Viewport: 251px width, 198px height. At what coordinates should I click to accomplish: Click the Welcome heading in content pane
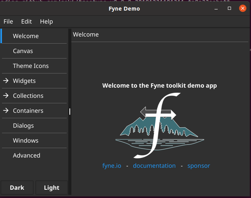coord(86,35)
